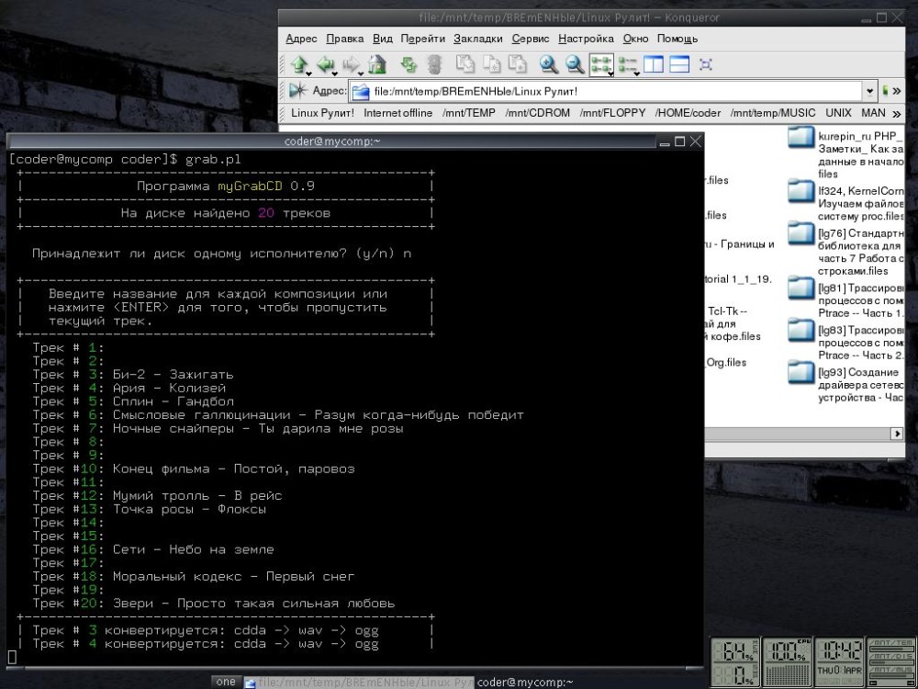Select the '[lg93] Создание драйвера' folder icon
The width and height of the screenshot is (918, 689).
tap(800, 373)
